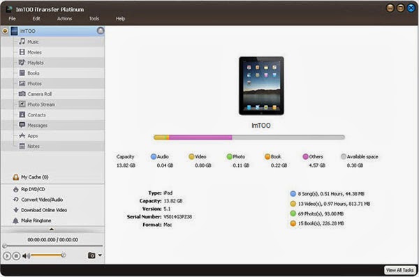
Task: Click the '15 Book(s), 226.28 MB' line
Action: [321, 223]
